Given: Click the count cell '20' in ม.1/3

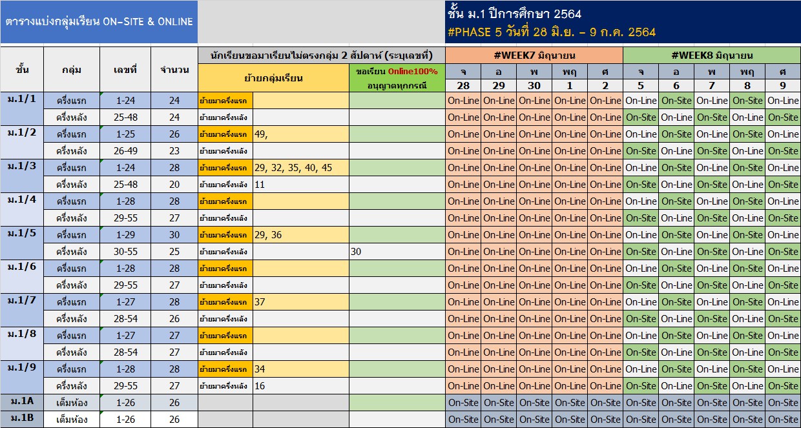Looking at the screenshot, I should [174, 185].
